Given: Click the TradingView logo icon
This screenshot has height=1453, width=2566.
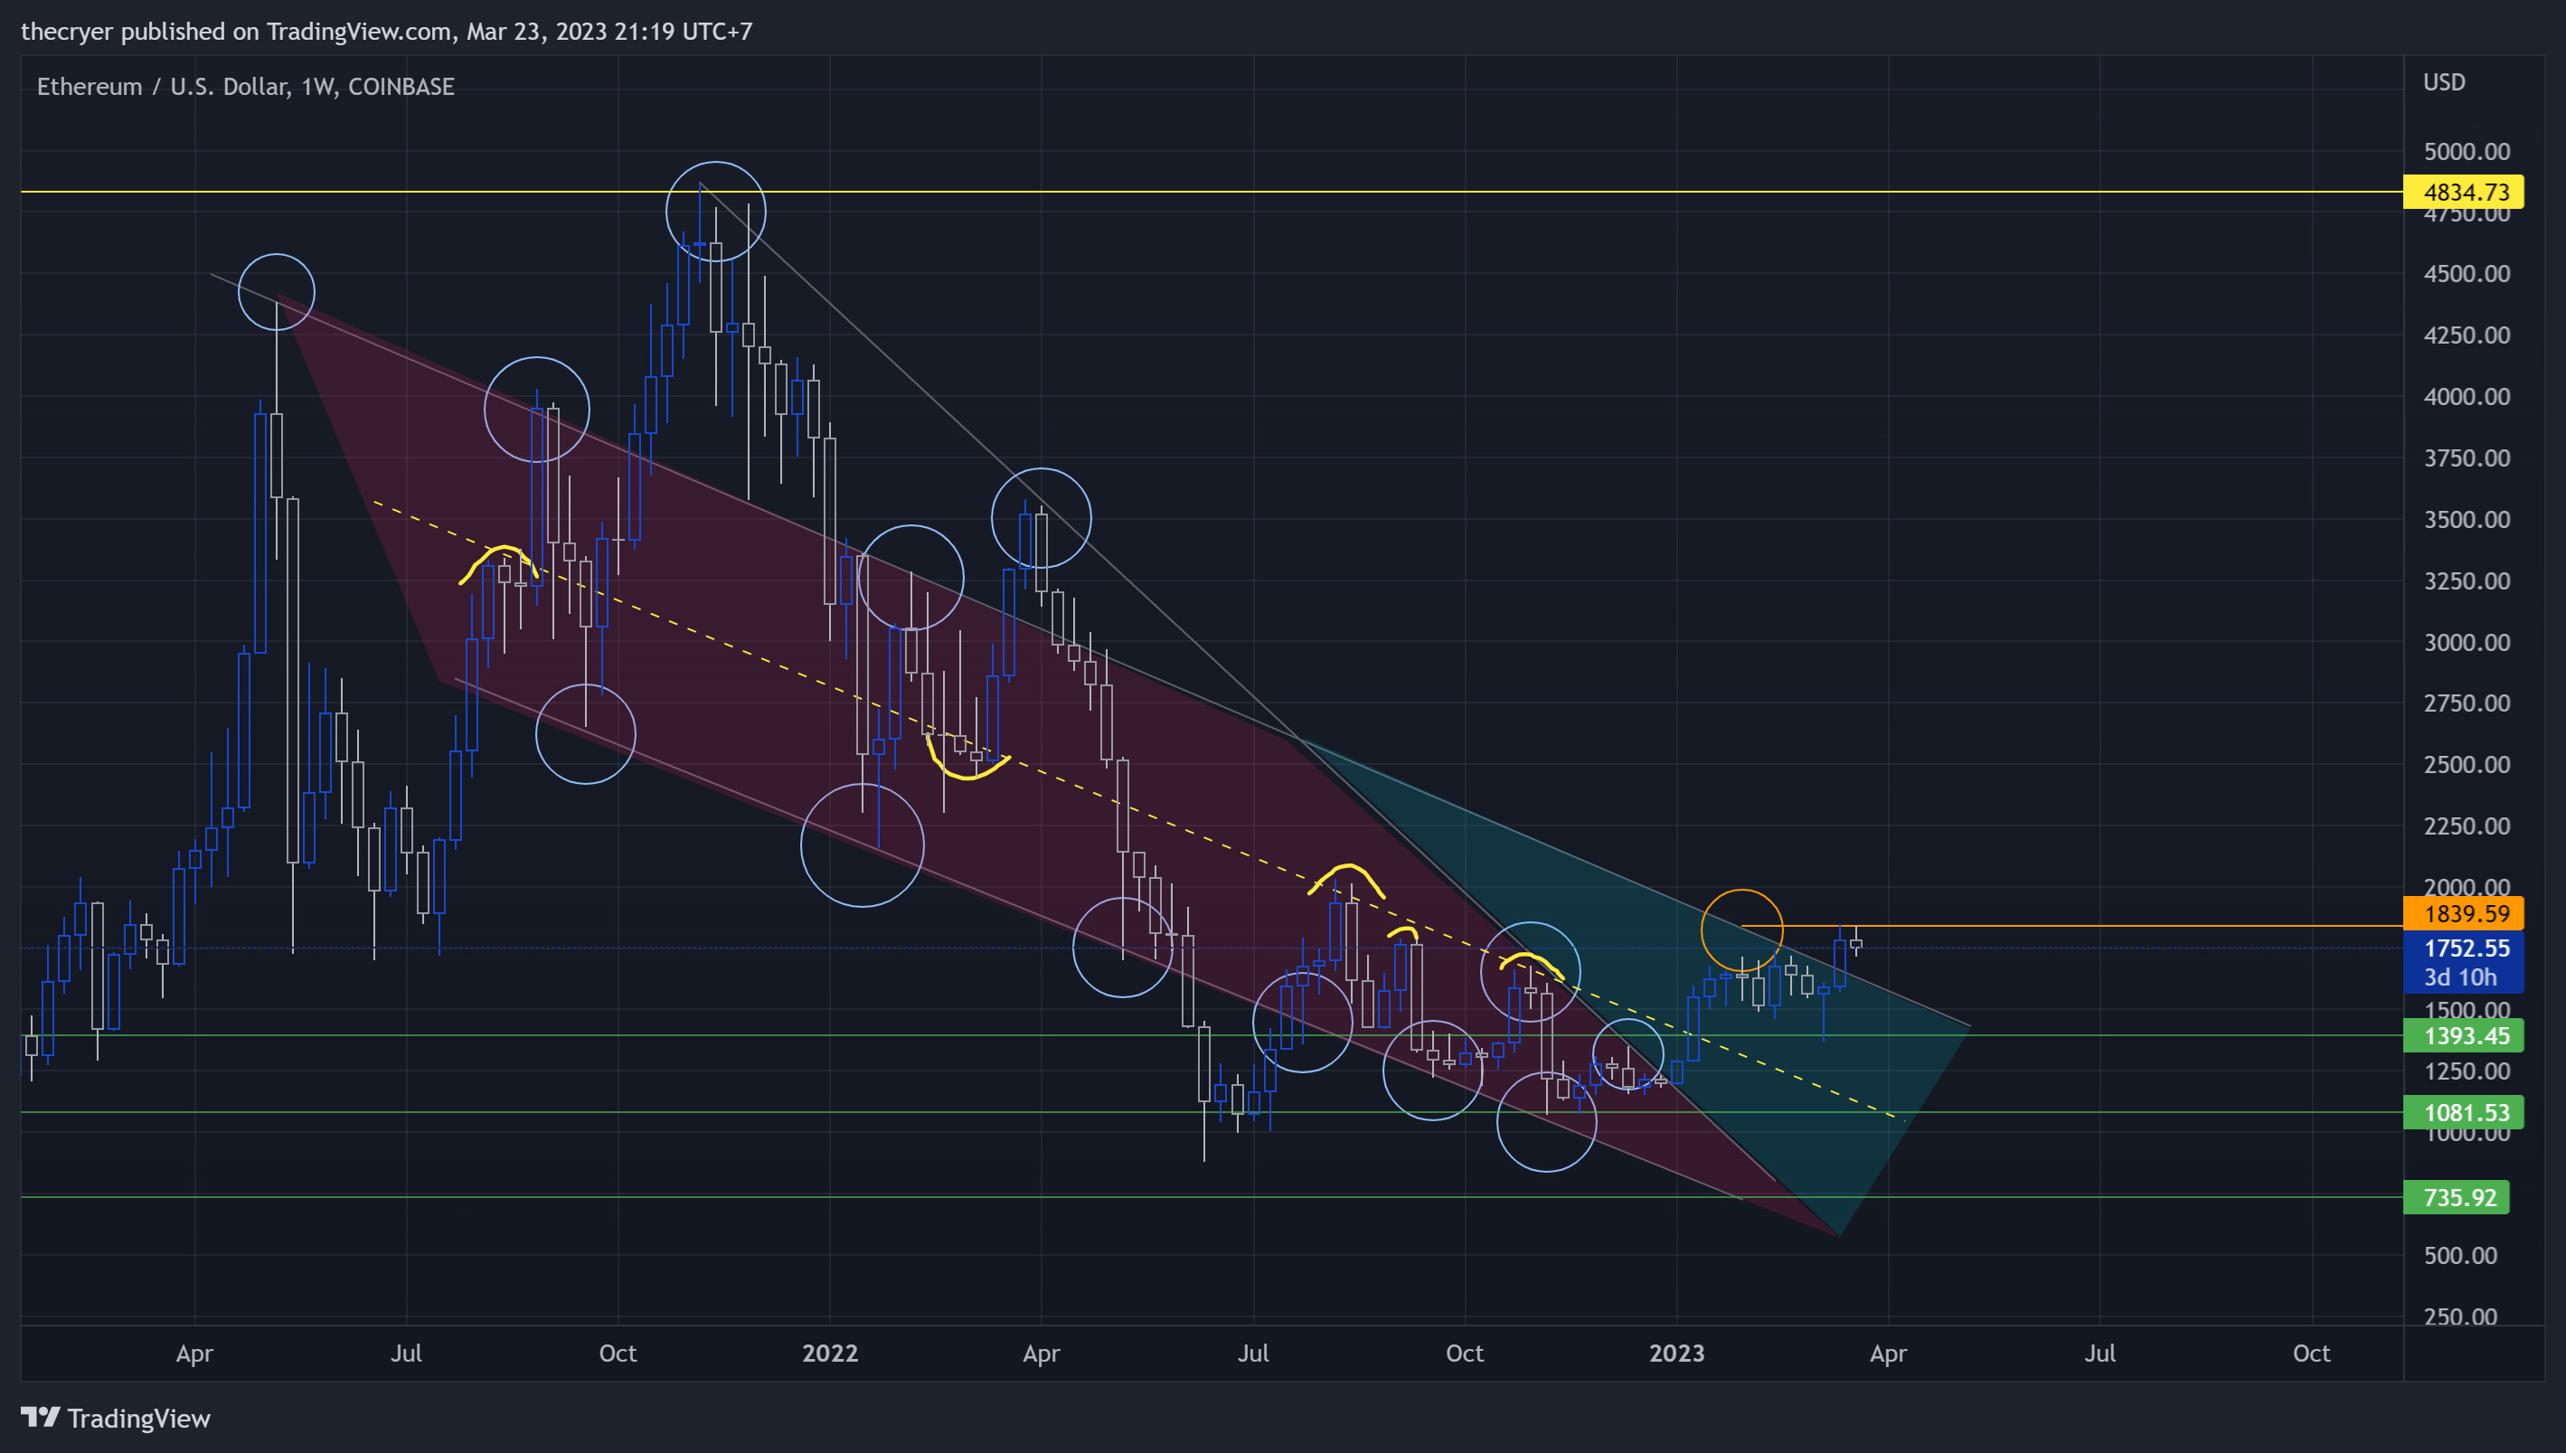Looking at the screenshot, I should click(40, 1417).
